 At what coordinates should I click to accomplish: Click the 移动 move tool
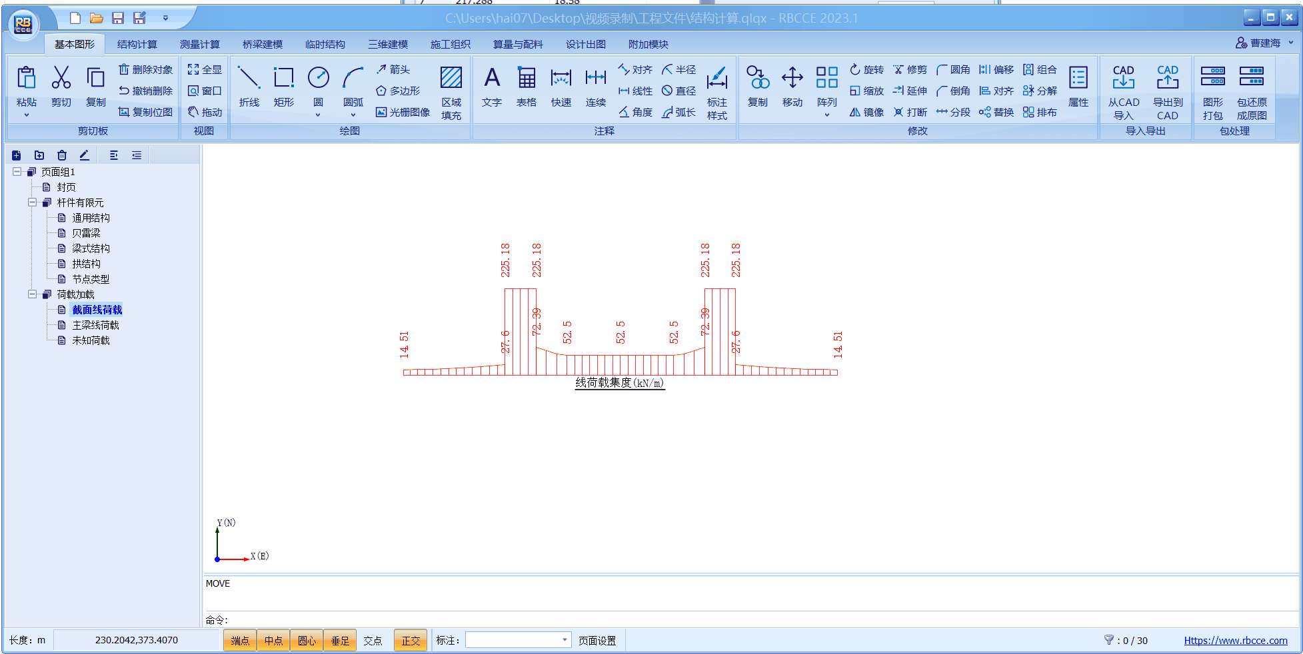[x=792, y=86]
